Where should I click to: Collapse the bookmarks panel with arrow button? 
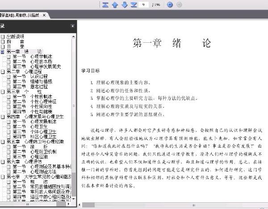coord(72,26)
